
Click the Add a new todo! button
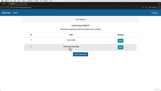[80, 54]
